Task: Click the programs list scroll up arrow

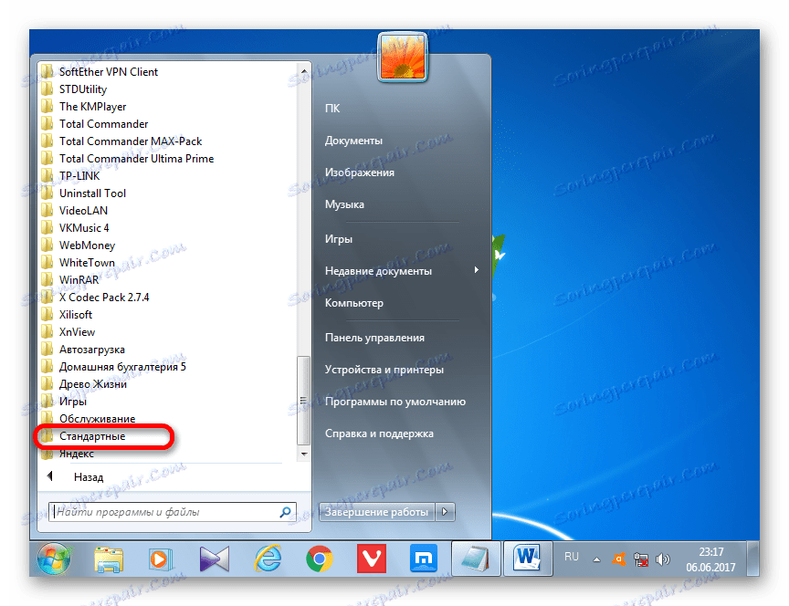Action: 304,71
